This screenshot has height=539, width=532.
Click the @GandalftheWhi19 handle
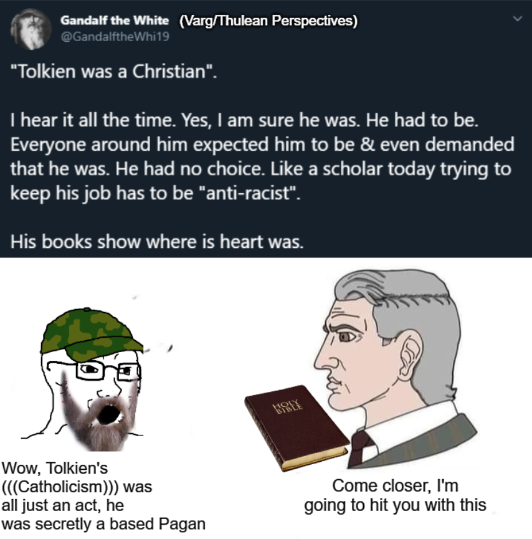tap(115, 36)
